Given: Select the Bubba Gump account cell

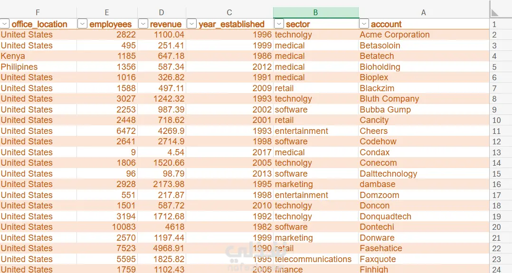Looking at the screenshot, I should [385, 110].
